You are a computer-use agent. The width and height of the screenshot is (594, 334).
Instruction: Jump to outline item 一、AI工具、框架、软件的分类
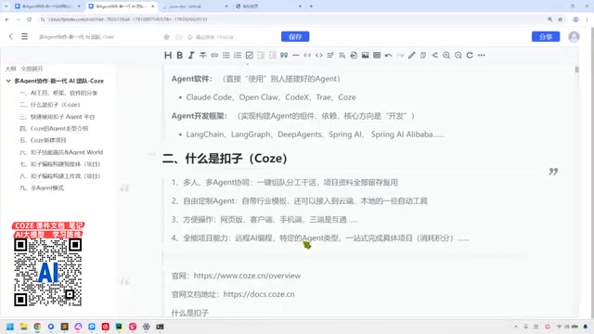58,93
